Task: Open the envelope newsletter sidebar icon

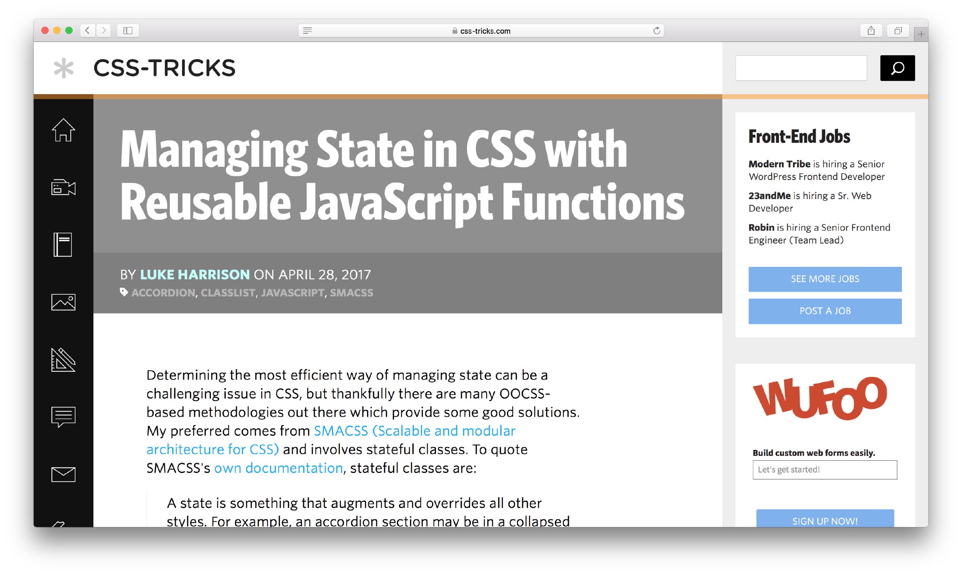Action: (x=63, y=474)
